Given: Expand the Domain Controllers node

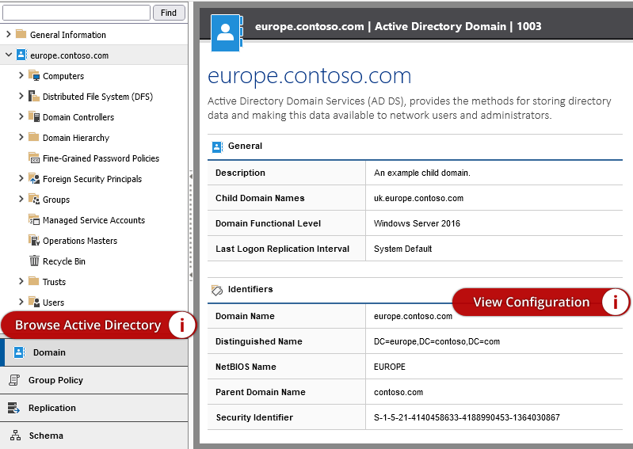Looking at the screenshot, I should tap(21, 116).
